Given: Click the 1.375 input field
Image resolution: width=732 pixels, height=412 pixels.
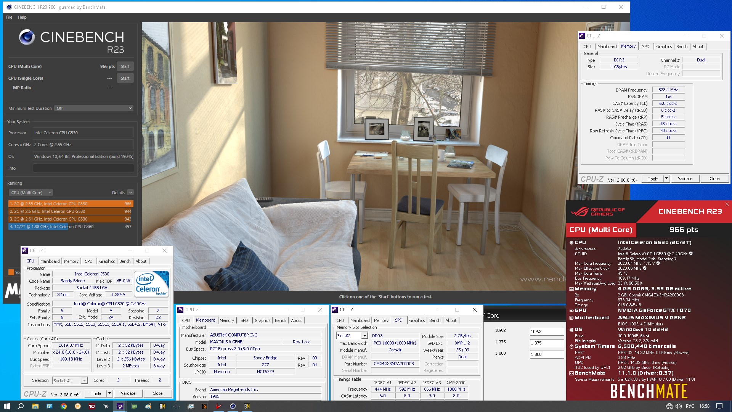Looking at the screenshot, I should [x=547, y=343].
